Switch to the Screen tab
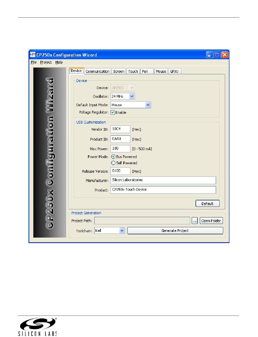Screen dimensions: 258x337 [119, 71]
